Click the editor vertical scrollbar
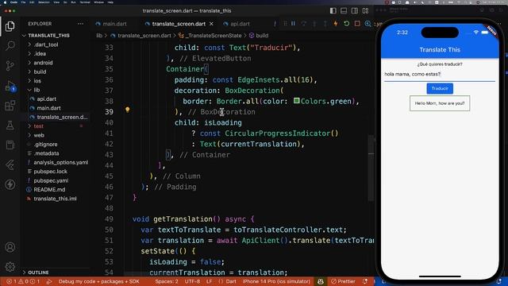 click(x=371, y=168)
